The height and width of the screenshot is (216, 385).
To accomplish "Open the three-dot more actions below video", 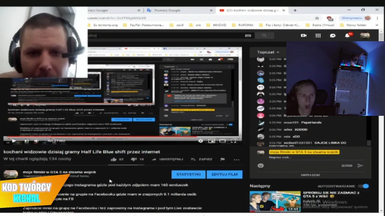I will pyautogui.click(x=236, y=159).
